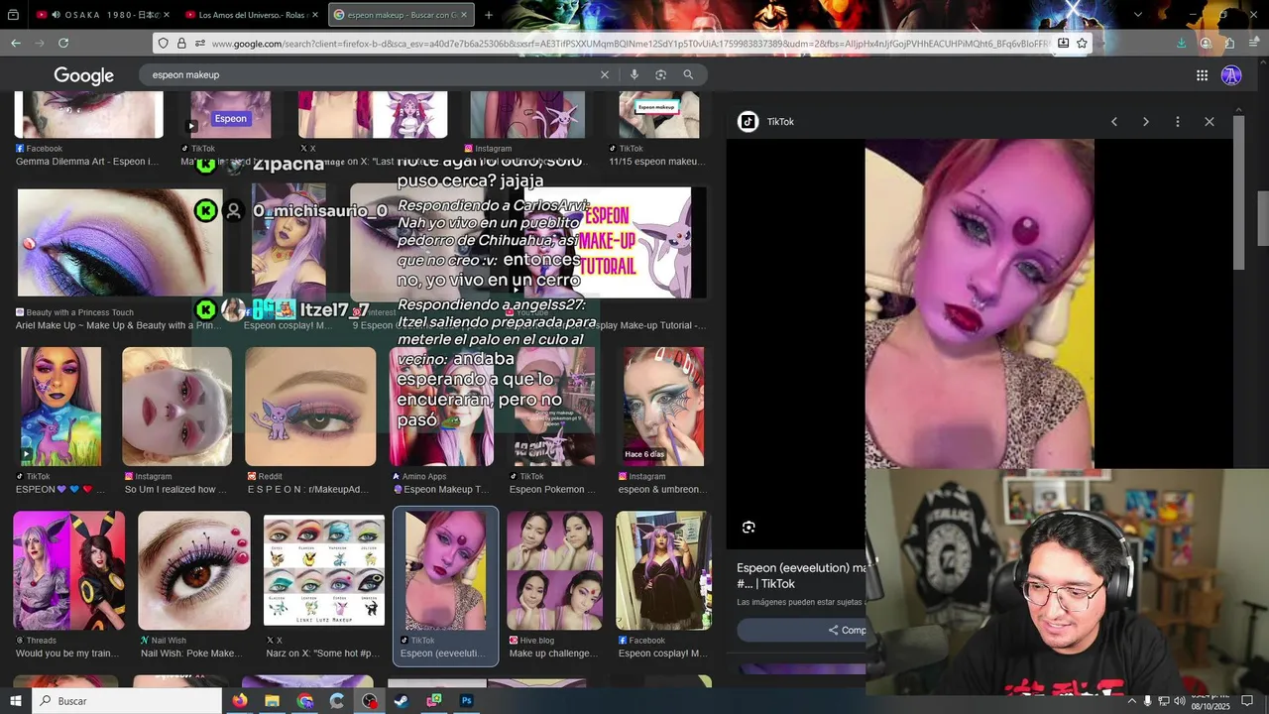The height and width of the screenshot is (714, 1269).
Task: Open the Windows Start menu
Action: coord(15,701)
